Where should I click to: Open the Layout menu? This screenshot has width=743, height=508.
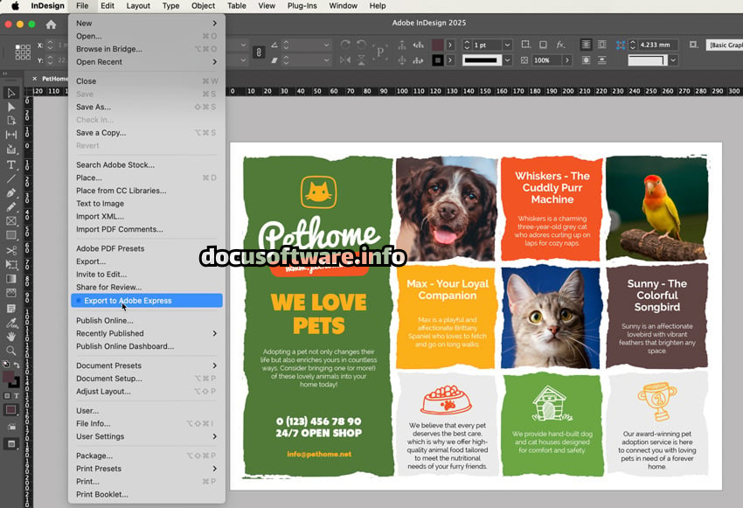(x=138, y=6)
